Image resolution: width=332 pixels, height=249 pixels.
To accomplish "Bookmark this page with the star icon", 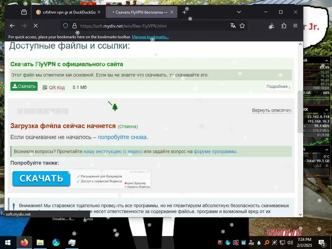I will pyautogui.click(x=242, y=26).
